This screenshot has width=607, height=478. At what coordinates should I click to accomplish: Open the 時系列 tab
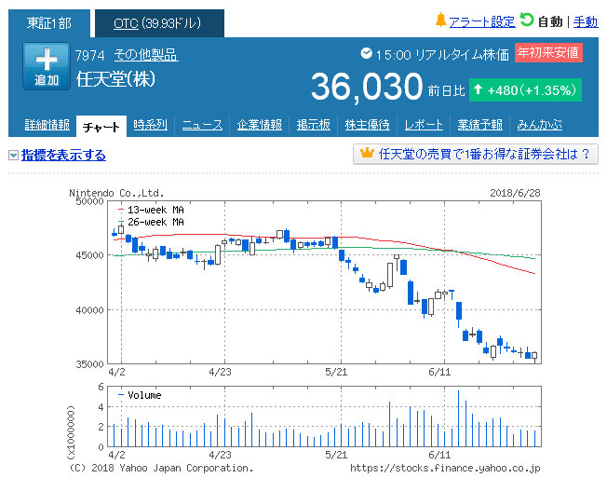pyautogui.click(x=150, y=125)
